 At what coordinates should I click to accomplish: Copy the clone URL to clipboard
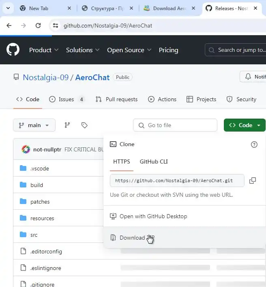point(253,181)
